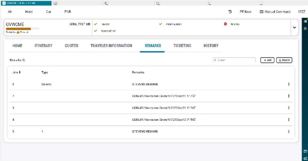The height and width of the screenshot is (161, 308).
Task: Select the active GVWCME session tab
Action: coord(26,3)
